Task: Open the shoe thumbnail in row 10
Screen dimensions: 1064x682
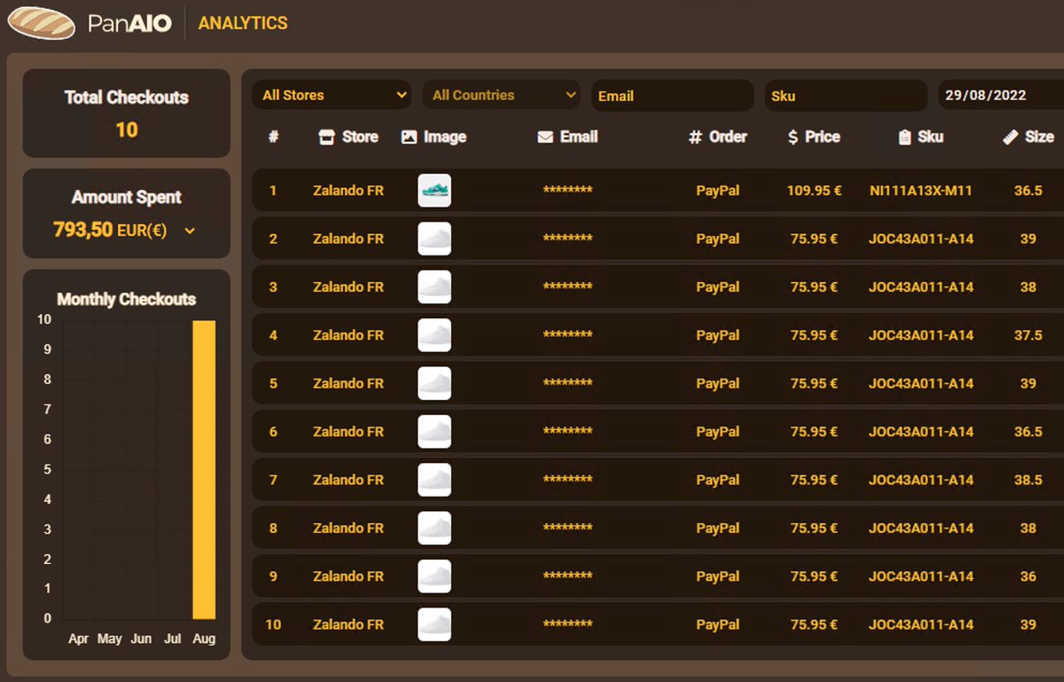Action: pos(434,624)
